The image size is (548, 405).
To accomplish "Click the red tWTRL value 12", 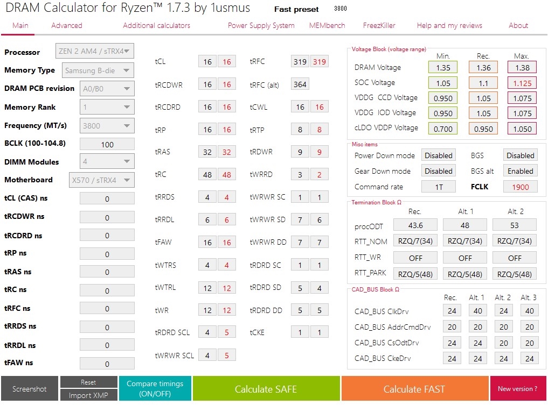I will [x=226, y=288].
